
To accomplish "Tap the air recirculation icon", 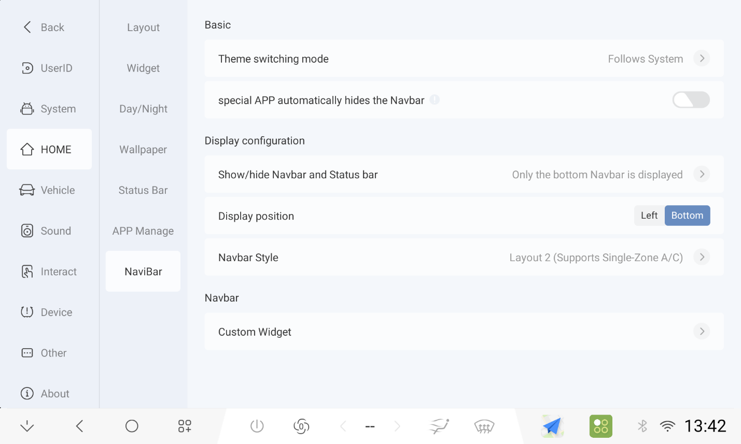I will click(x=301, y=426).
